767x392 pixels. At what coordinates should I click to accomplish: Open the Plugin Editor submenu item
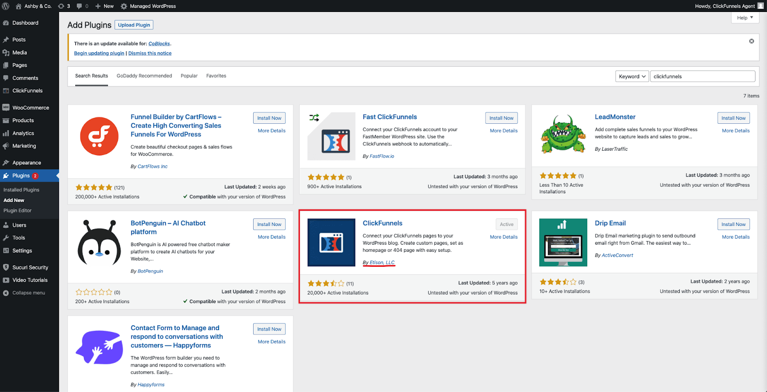tap(17, 211)
